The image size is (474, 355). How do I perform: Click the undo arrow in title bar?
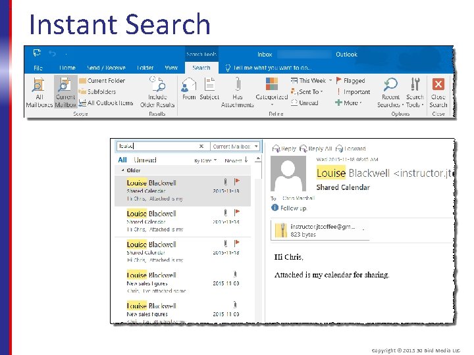pos(53,54)
